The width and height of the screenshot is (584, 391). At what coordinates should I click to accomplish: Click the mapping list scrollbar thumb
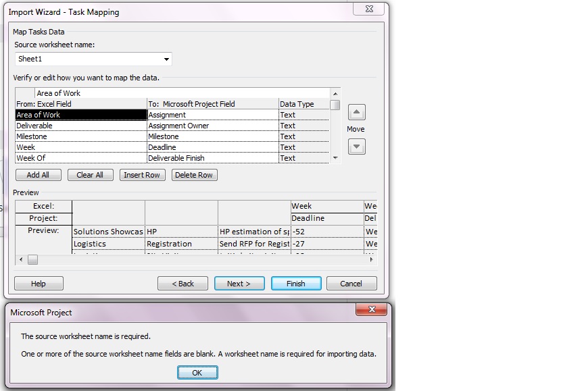335,105
